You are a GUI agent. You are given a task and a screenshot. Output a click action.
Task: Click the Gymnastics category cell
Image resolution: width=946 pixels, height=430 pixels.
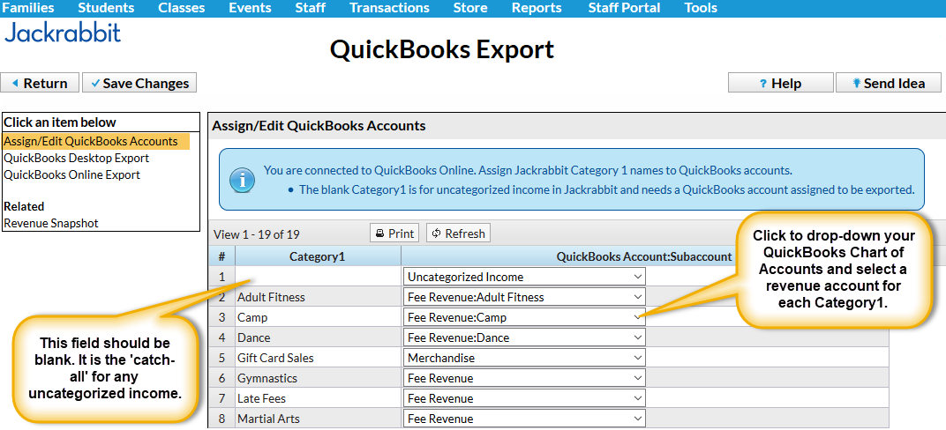click(x=318, y=378)
